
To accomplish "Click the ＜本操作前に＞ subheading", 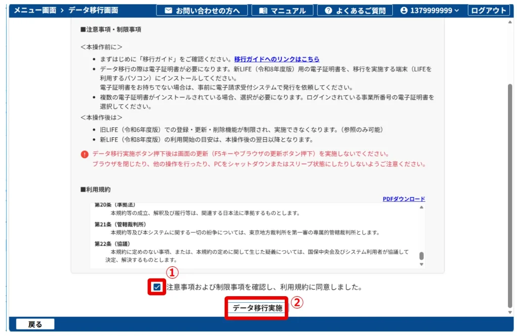I will pos(101,47).
